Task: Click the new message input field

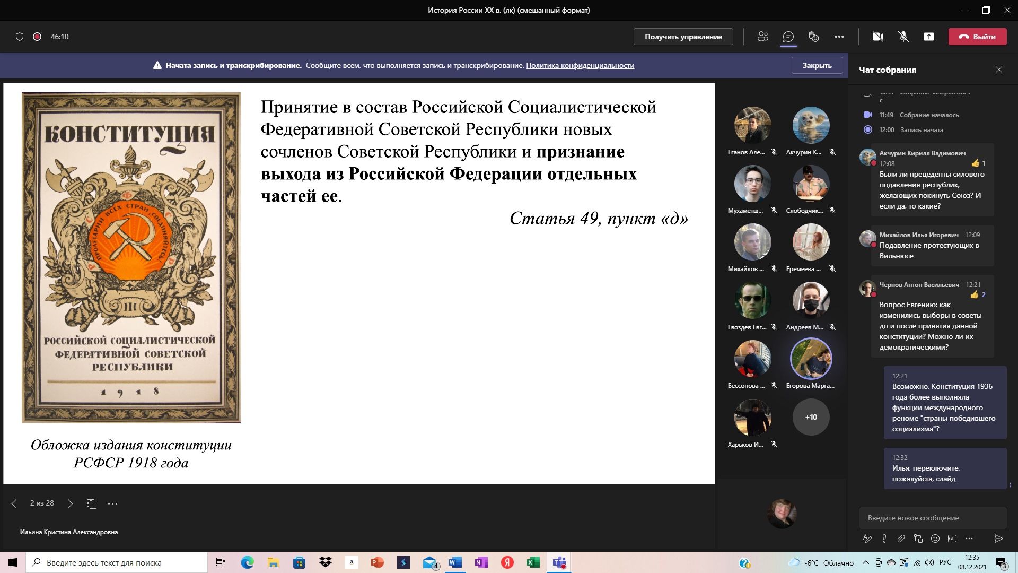Action: pyautogui.click(x=932, y=518)
